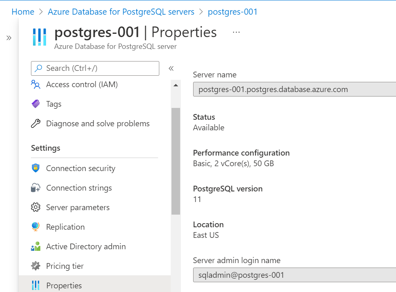Expand the portal menu at far left
The width and height of the screenshot is (396, 292).
[x=9, y=38]
